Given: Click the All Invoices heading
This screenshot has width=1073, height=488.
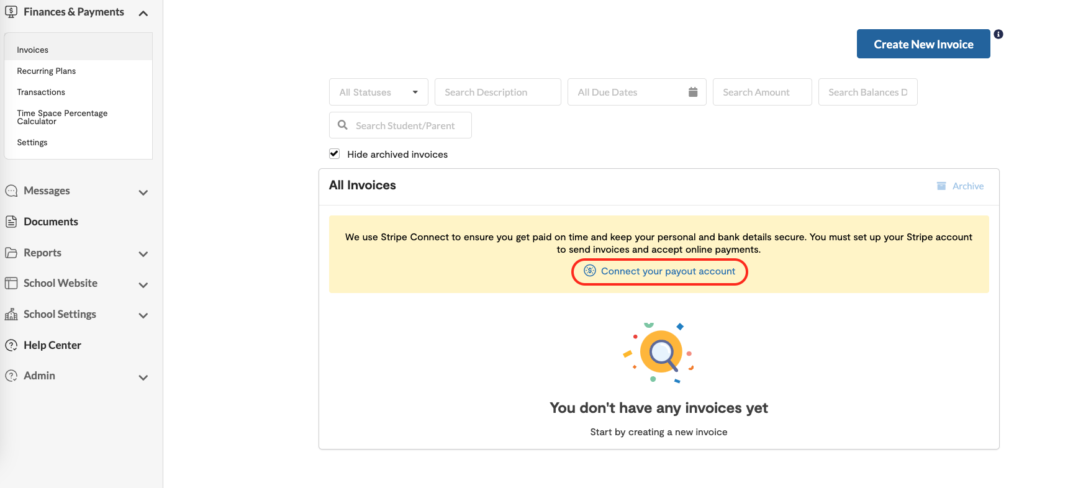Looking at the screenshot, I should 363,185.
